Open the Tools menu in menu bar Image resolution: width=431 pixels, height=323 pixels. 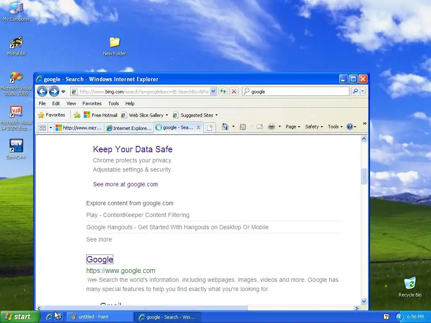114,103
